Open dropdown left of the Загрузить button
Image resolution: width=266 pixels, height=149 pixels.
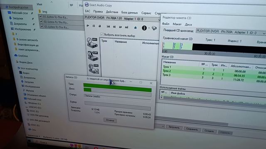tap(163, 126)
